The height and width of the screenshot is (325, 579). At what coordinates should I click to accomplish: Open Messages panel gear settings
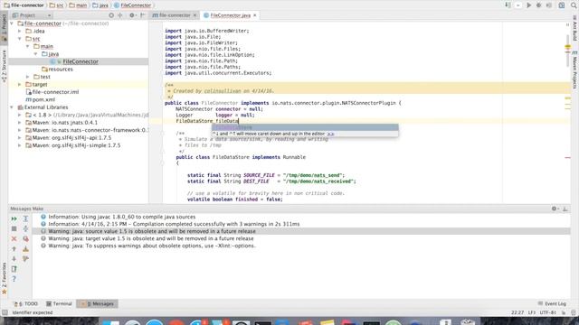(x=555, y=209)
